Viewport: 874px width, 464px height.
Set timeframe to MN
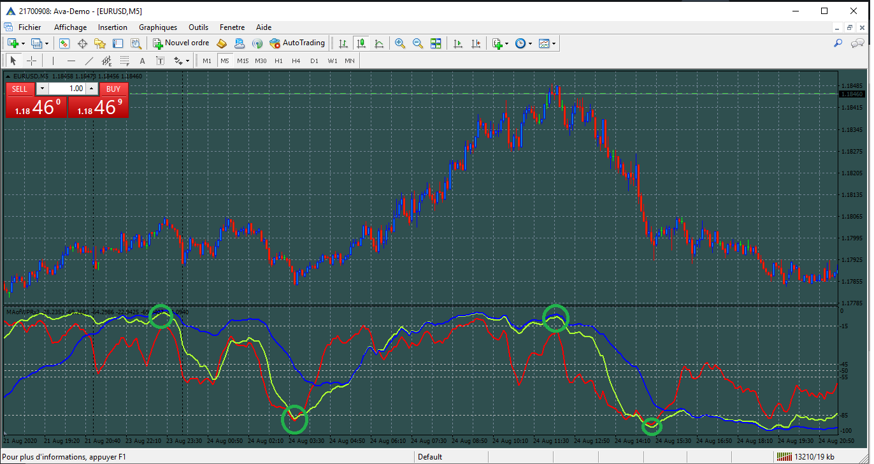coord(350,61)
